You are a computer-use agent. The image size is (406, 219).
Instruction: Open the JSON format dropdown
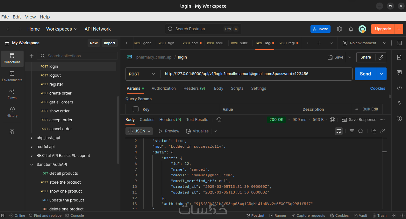(x=139, y=131)
